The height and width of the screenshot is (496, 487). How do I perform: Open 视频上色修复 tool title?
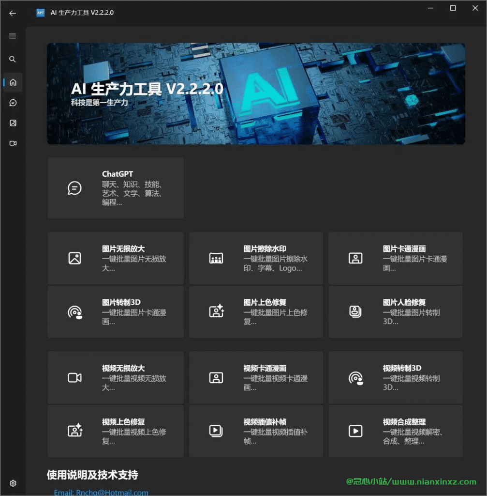coord(123,422)
